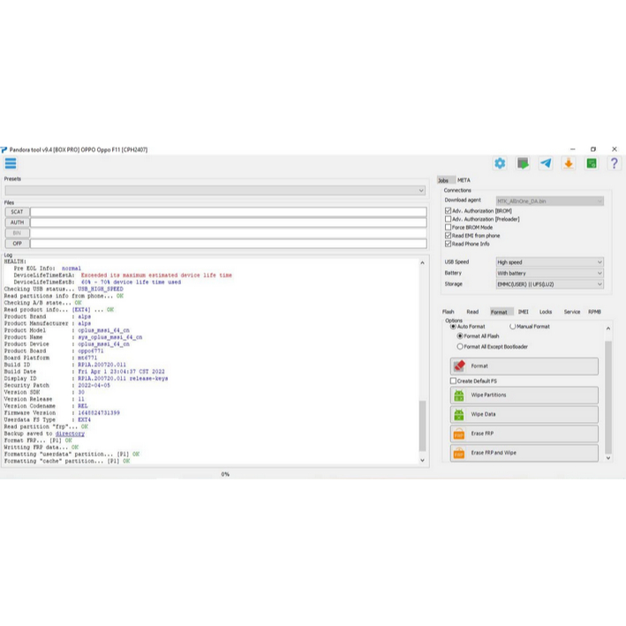Click log scroll down arrow
This screenshot has height=626, width=626.
click(422, 460)
